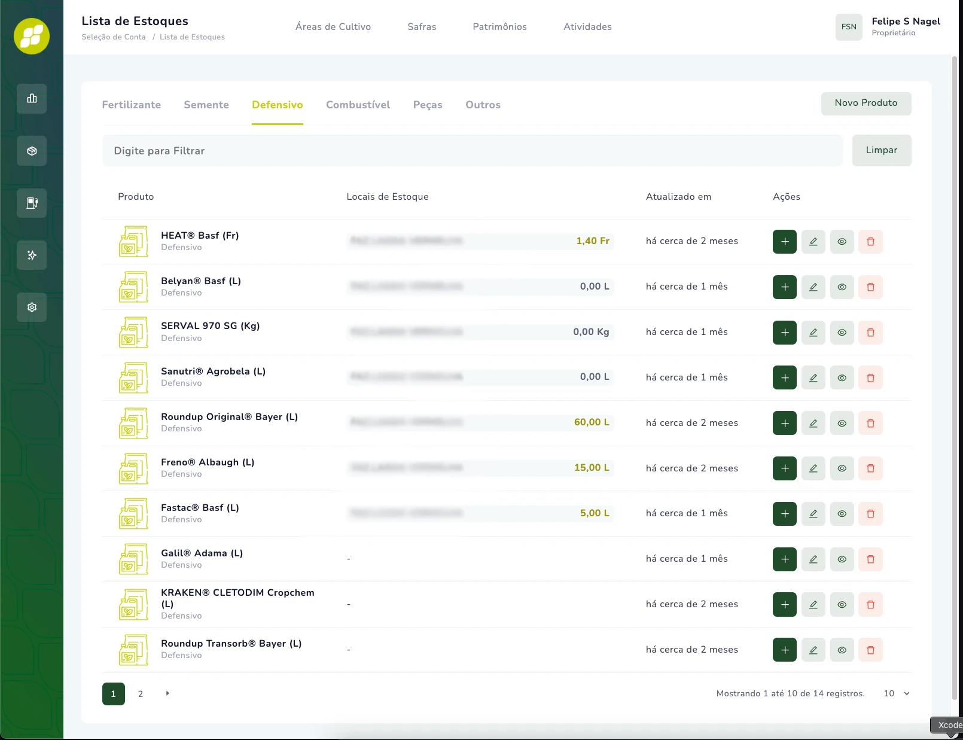The width and height of the screenshot is (963, 740).
Task: Delete the SERVAL 970 SG product
Action: 870,333
